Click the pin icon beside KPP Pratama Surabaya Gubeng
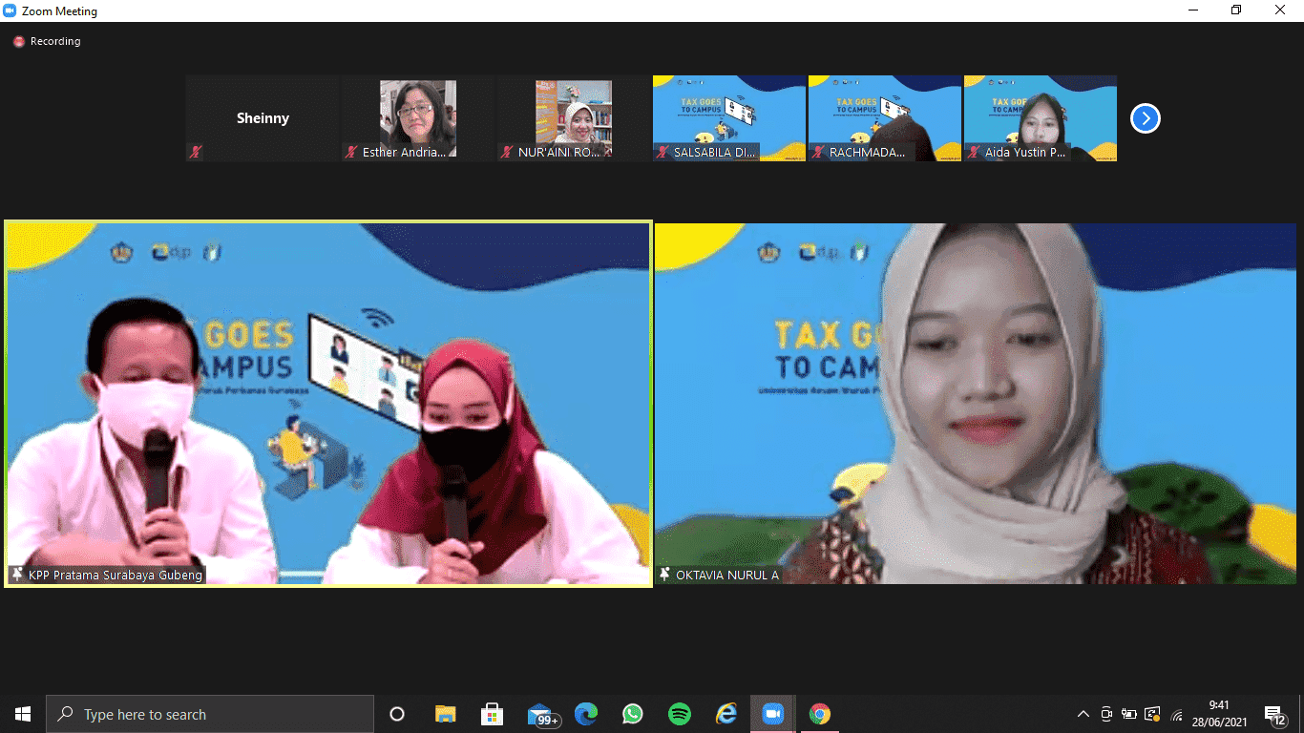 click(x=17, y=575)
